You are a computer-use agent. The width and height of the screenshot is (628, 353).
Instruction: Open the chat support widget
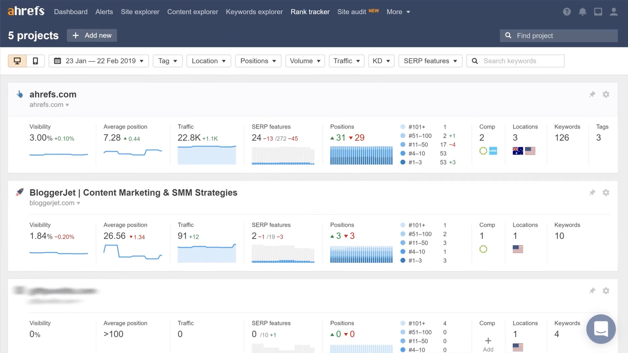pos(601,329)
